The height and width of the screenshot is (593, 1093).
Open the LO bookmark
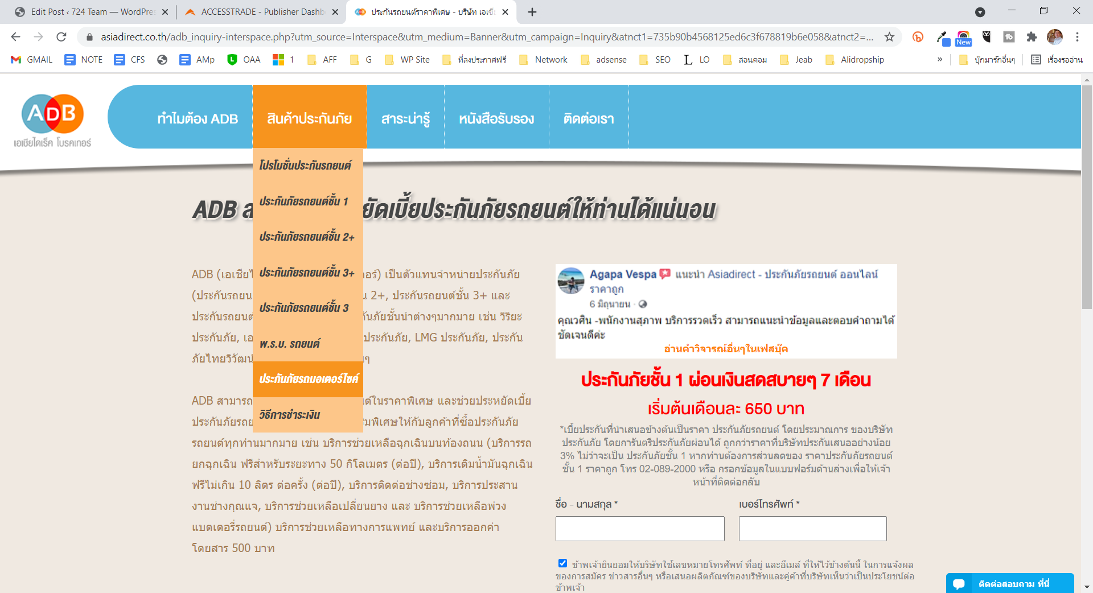(x=697, y=60)
